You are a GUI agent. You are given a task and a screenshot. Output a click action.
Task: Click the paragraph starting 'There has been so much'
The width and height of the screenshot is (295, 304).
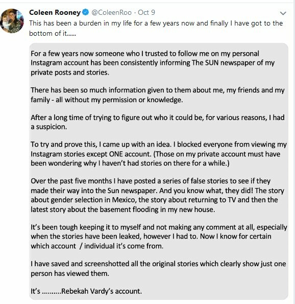coord(158,95)
